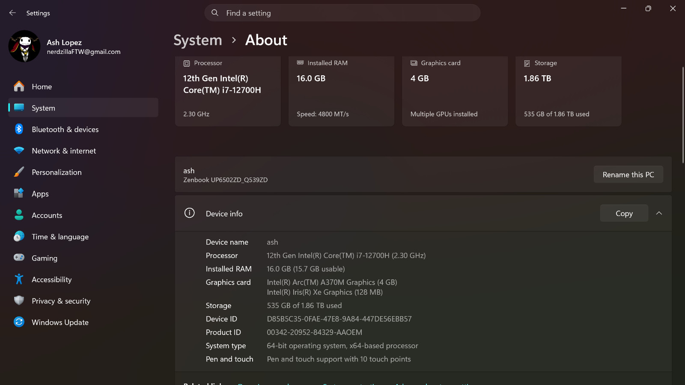The image size is (685, 385).
Task: Click the Home house icon in sidebar
Action: (19, 86)
